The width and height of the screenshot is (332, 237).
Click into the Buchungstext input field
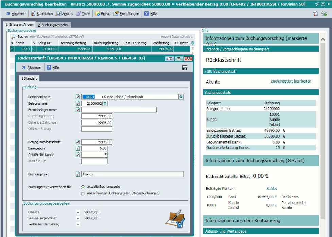(132, 174)
